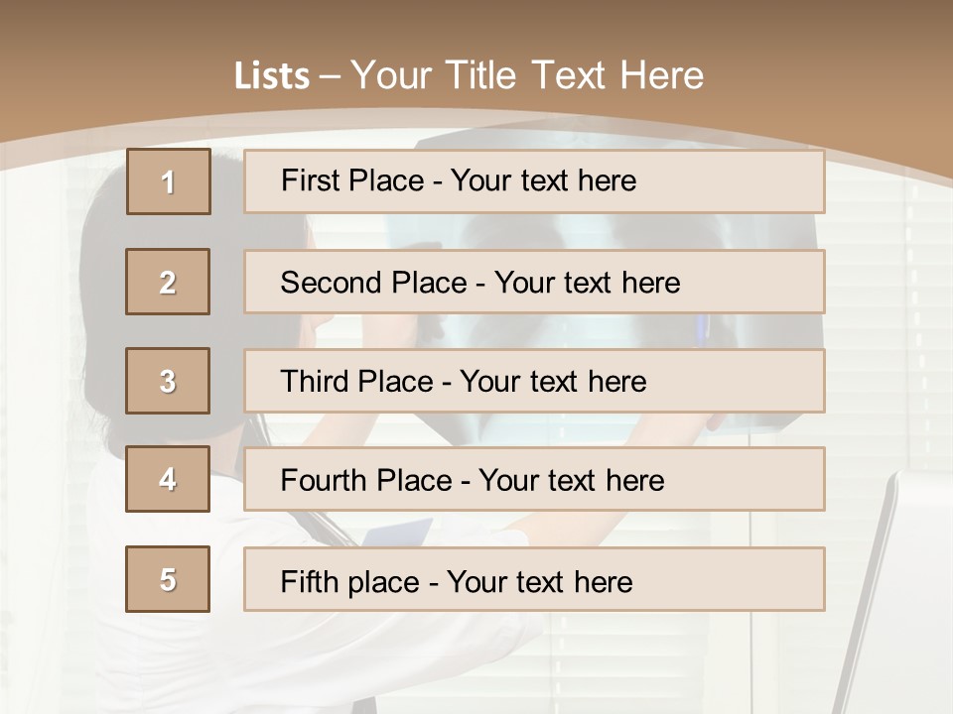
Task: Select the number 1 box
Action: [x=168, y=181]
